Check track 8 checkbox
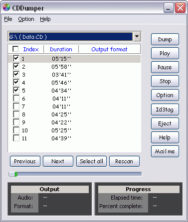 pos(16,114)
